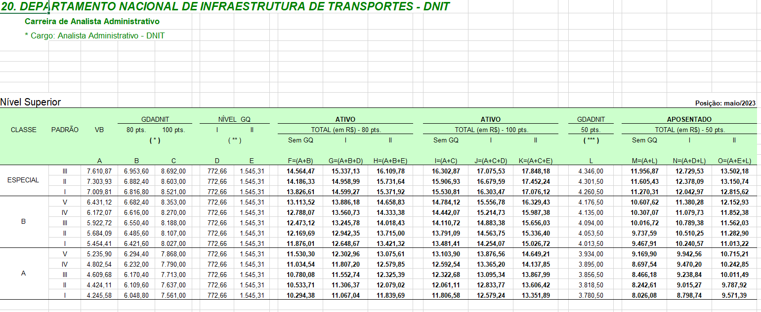Click the 'O=(A+E+L)' formula label
Viewport: 761px width, 312px height.
pyautogui.click(x=734, y=161)
